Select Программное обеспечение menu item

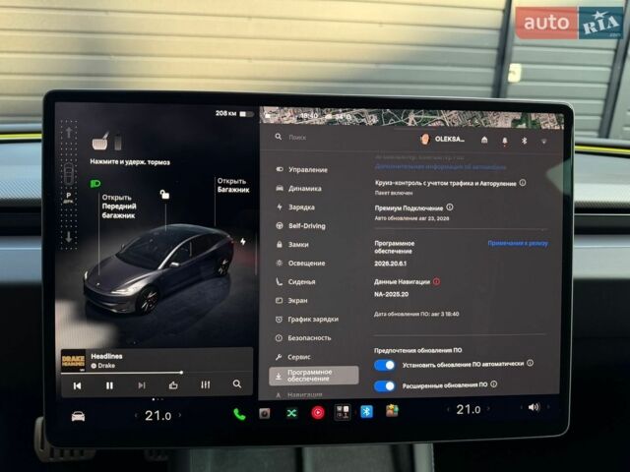point(314,376)
